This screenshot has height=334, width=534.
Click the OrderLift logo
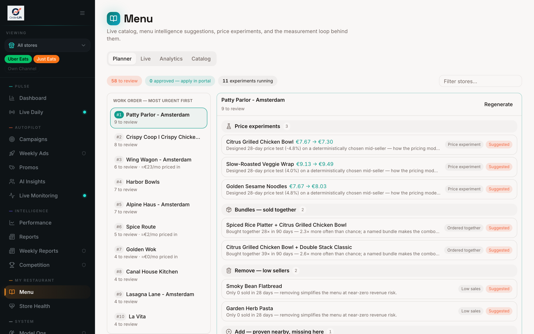pos(16,13)
